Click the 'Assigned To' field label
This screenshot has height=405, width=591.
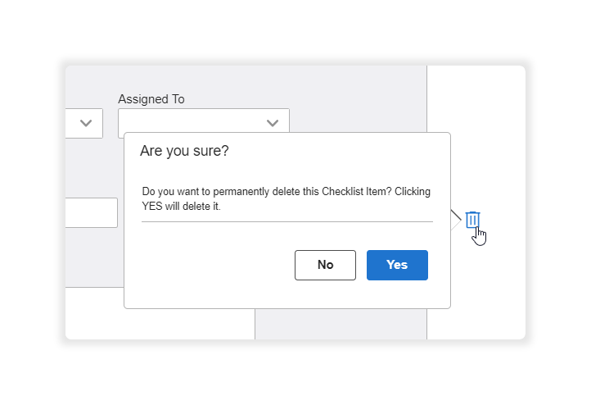pos(151,99)
